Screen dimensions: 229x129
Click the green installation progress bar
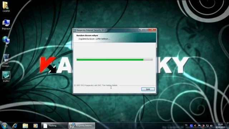click(114, 59)
